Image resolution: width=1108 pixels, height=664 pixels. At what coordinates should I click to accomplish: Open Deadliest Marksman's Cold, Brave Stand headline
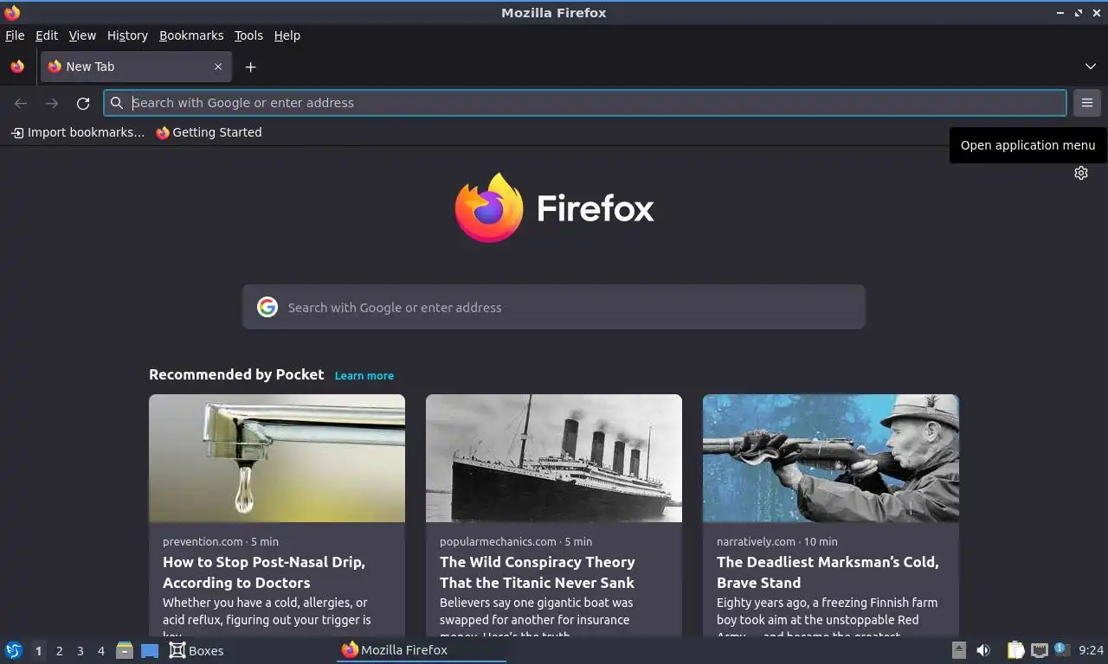[828, 572]
